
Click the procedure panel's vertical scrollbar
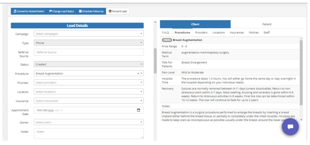click(301, 73)
